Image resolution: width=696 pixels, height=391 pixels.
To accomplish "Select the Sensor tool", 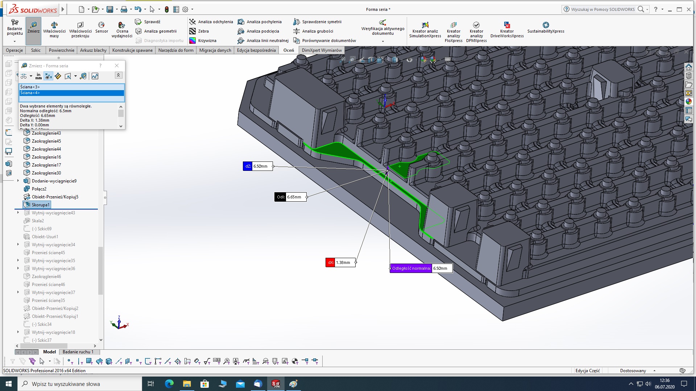I will point(101,28).
